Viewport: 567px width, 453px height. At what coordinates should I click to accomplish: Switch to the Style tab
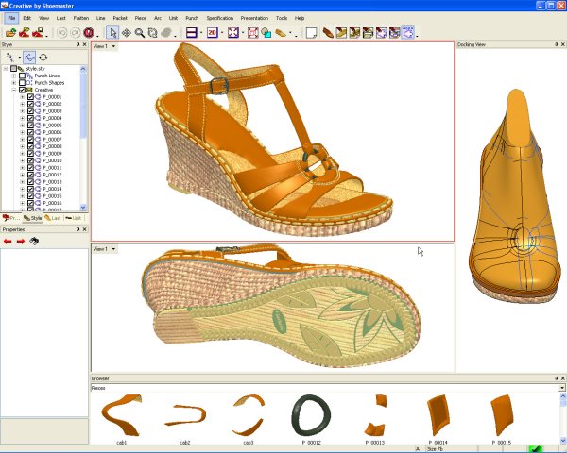point(32,218)
